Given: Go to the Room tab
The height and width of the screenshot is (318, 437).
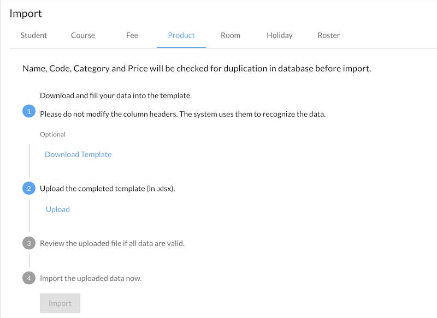Looking at the screenshot, I should tap(231, 35).
